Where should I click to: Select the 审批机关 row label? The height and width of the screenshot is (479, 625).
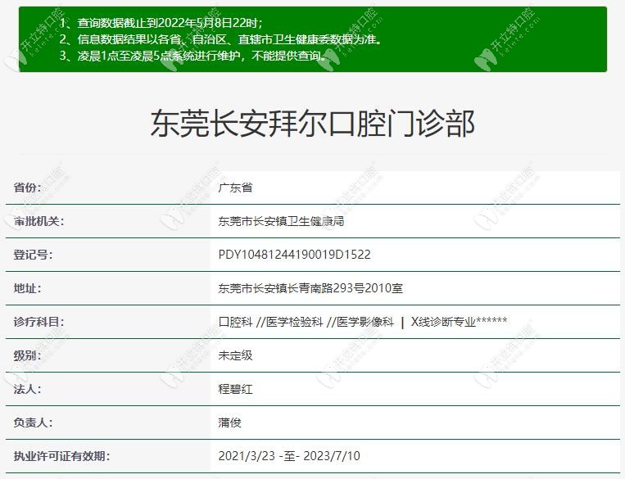pyautogui.click(x=38, y=221)
